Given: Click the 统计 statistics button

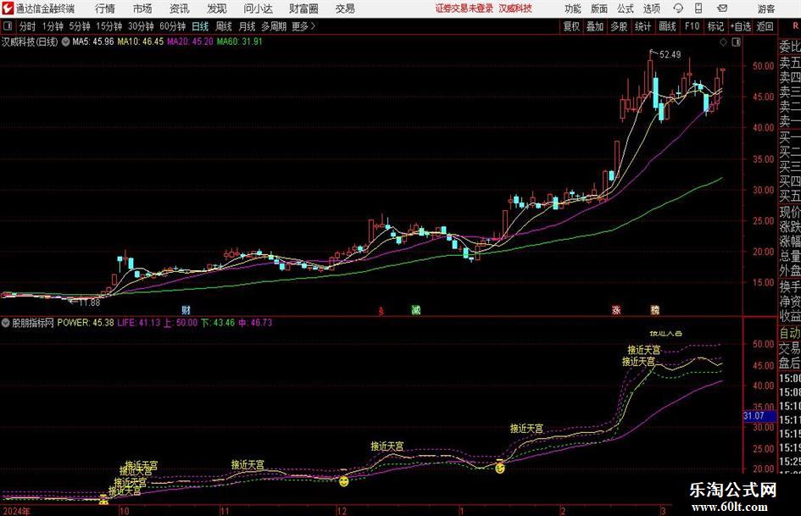Looking at the screenshot, I should point(642,26).
